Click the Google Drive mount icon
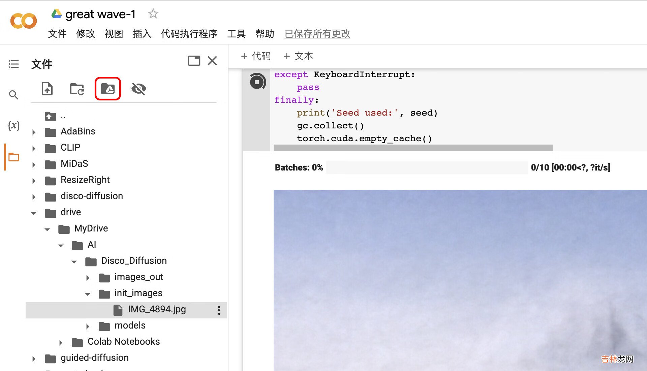The image size is (647, 371). [108, 89]
